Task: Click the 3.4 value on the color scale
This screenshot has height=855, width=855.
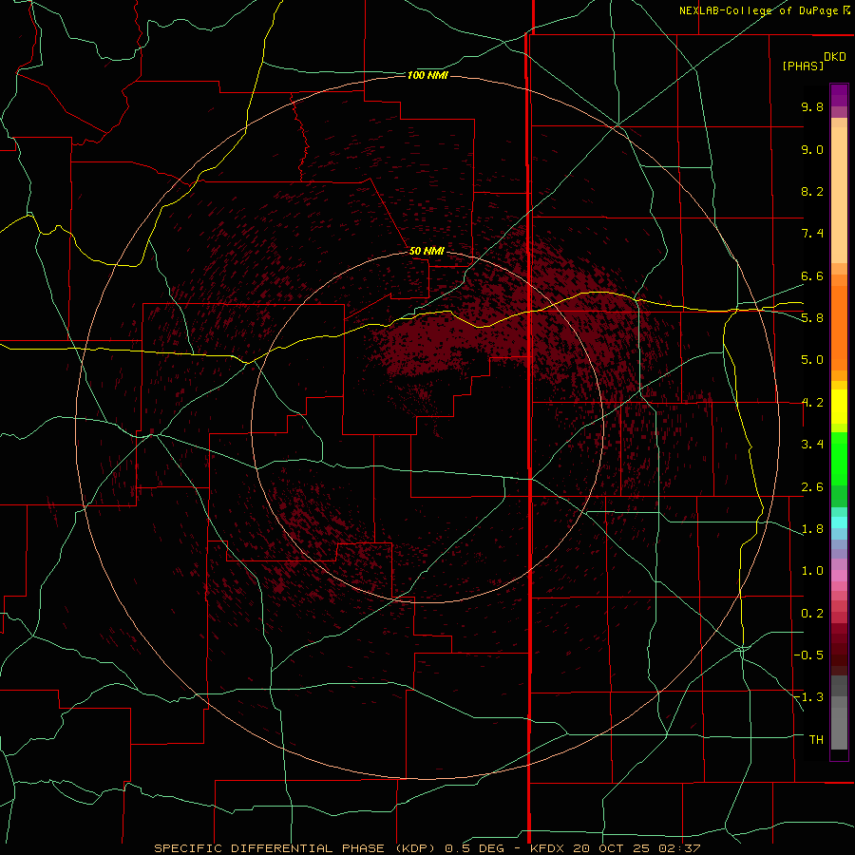Action: (812, 445)
